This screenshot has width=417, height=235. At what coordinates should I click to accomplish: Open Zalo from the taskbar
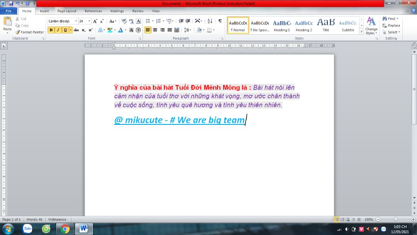(27, 229)
